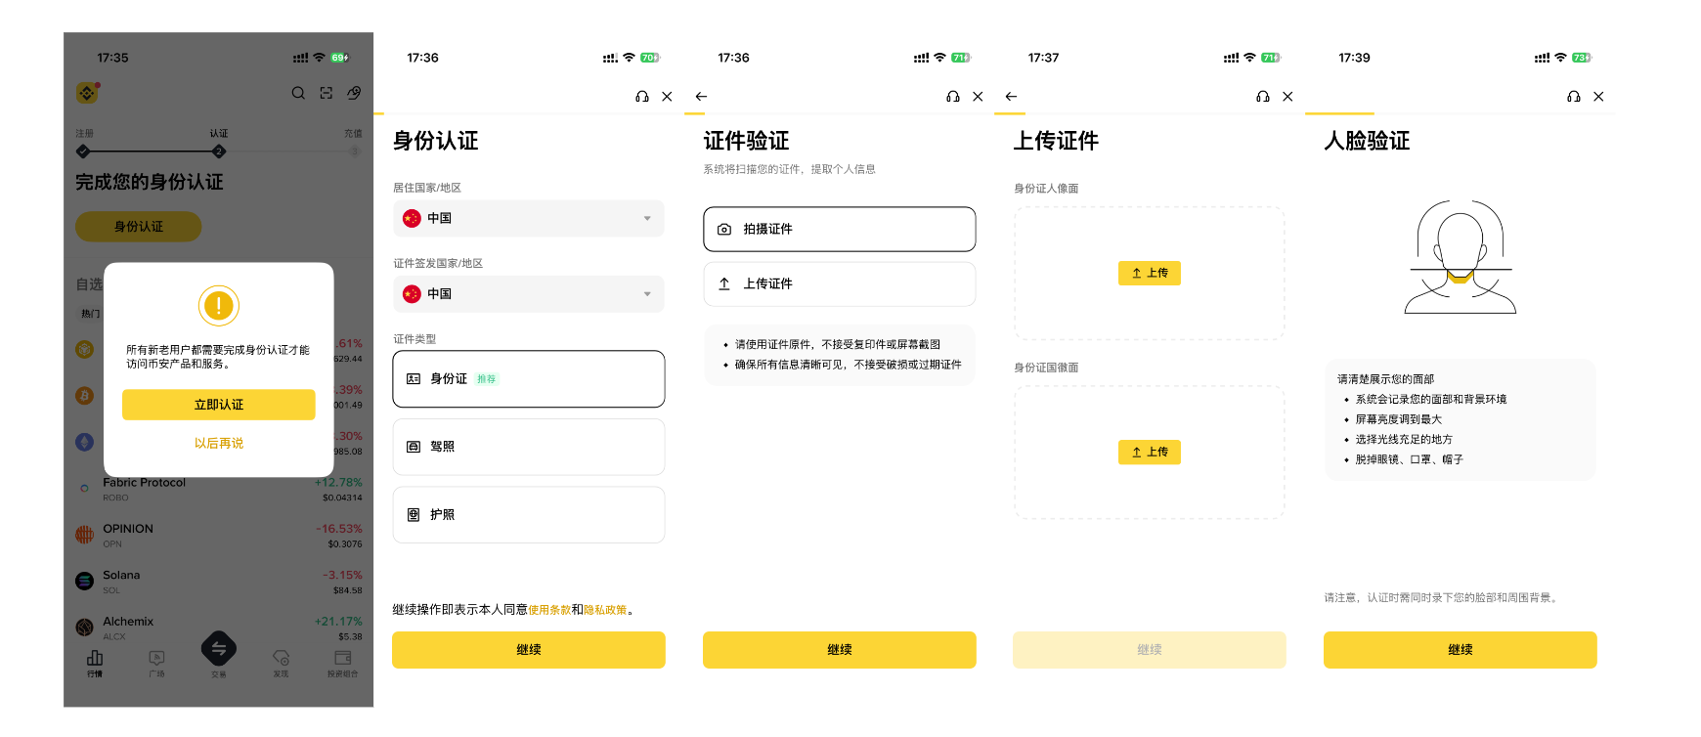Image resolution: width=1701 pixels, height=737 pixels.
Task: Tap the 身份认证 yellow button on the home screen
Action: click(139, 227)
